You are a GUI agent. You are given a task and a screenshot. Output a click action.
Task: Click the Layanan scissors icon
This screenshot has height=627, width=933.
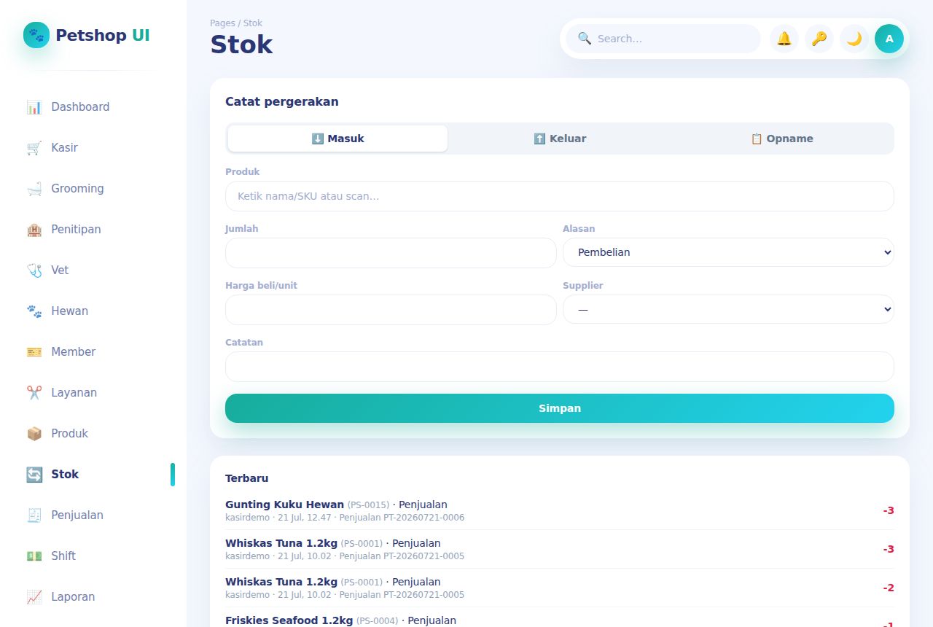click(x=34, y=393)
